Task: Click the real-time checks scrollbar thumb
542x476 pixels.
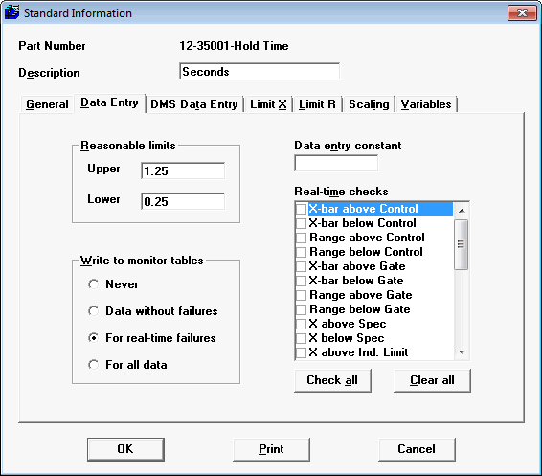Action: 462,244
